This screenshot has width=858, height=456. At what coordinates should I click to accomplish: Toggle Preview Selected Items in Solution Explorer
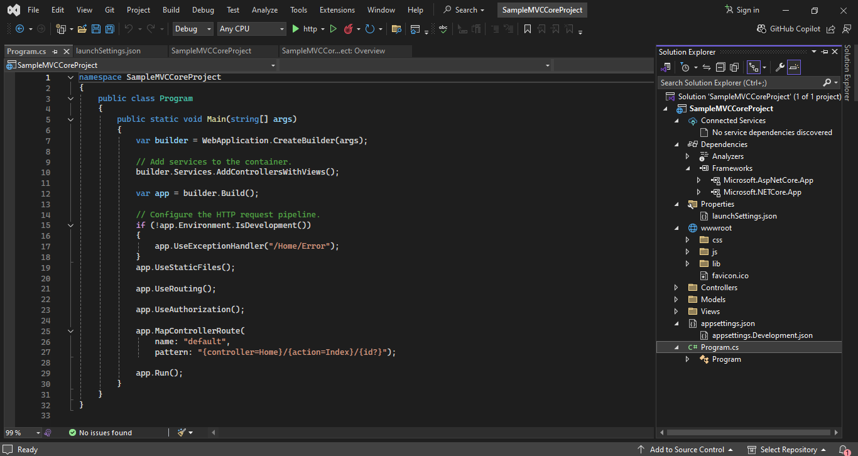point(794,67)
